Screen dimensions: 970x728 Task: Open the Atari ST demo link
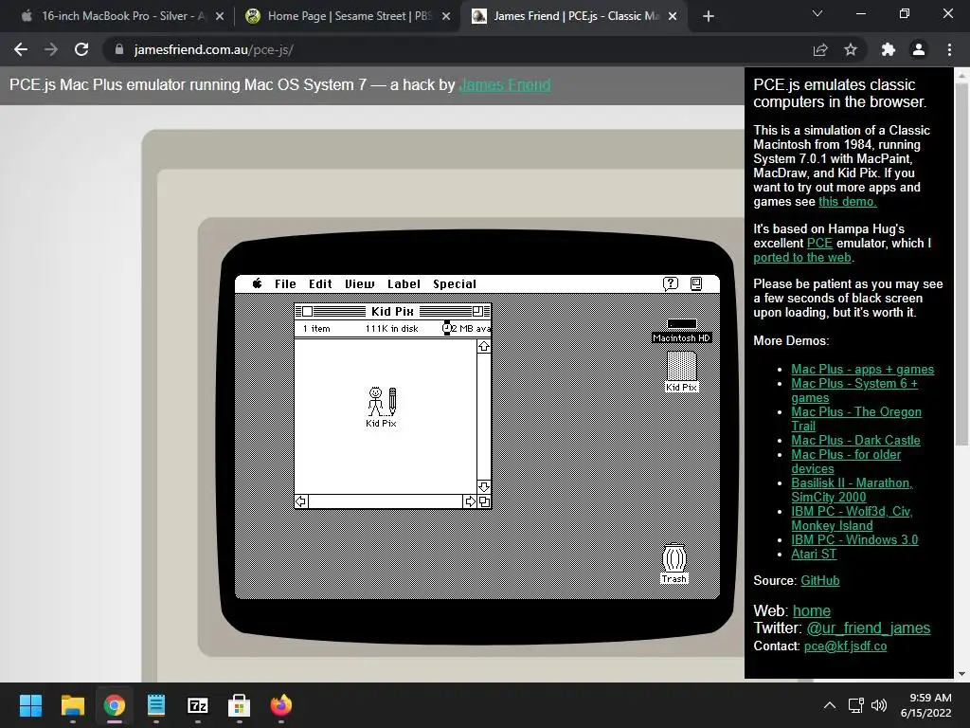(814, 554)
